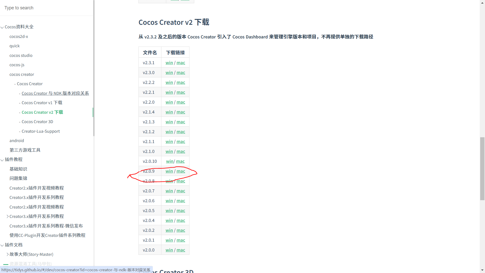Open Cocos Creator 与 NDK 版本对应关系 link
This screenshot has height=273, width=485.
coord(55,93)
